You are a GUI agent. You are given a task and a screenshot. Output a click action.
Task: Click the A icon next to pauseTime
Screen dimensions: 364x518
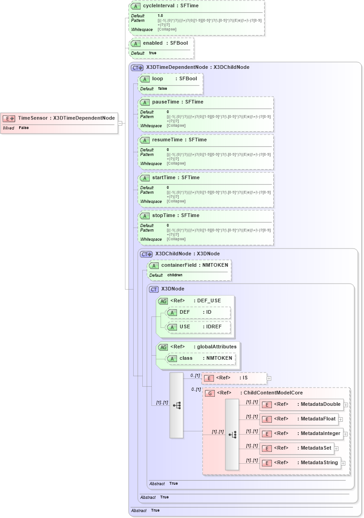145,102
